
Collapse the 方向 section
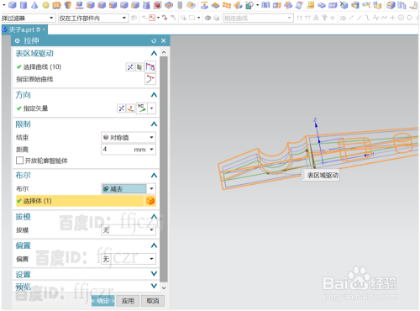point(154,95)
